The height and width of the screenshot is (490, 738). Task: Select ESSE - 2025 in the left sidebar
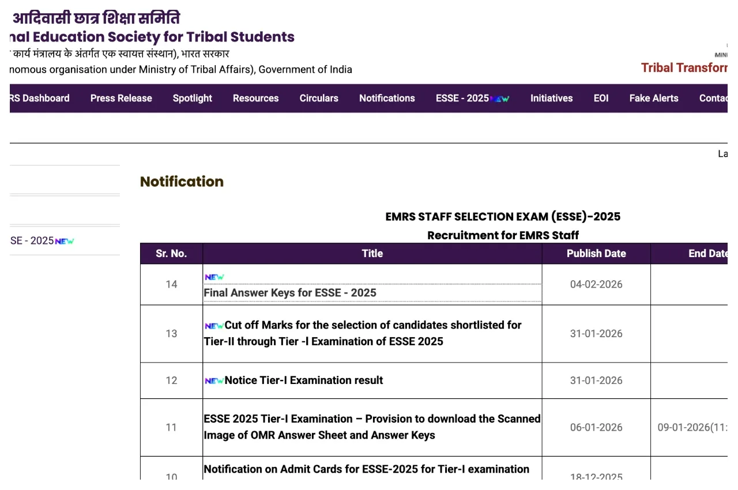coord(32,240)
